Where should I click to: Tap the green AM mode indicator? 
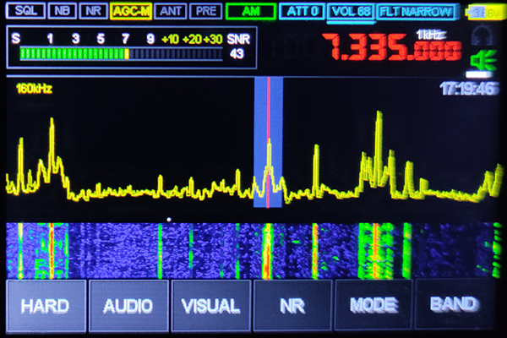[251, 11]
